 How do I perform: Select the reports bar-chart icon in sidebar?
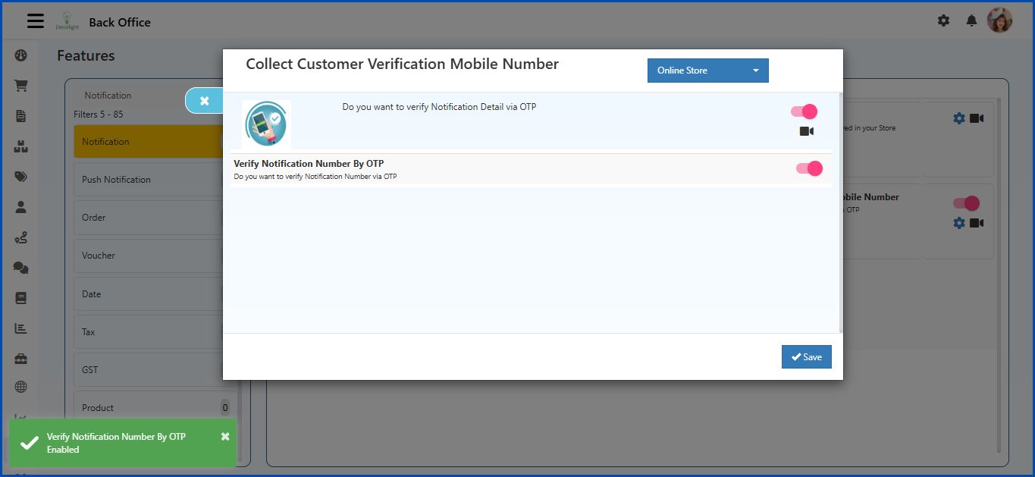(20, 328)
